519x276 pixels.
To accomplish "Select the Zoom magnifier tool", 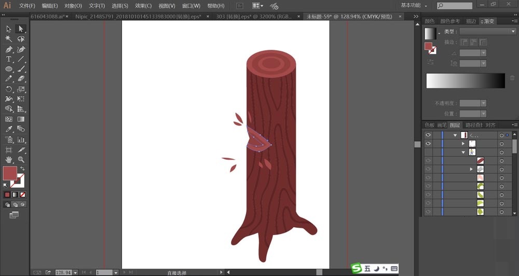I will [21, 159].
